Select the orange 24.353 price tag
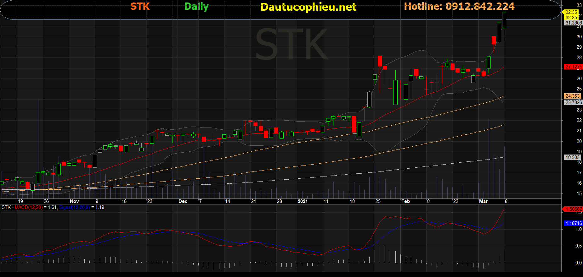The width and height of the screenshot is (583, 277). [572, 96]
